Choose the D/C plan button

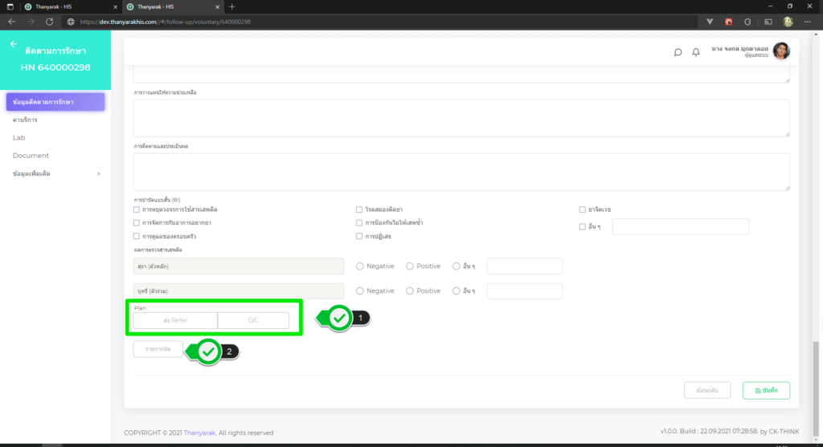(253, 320)
